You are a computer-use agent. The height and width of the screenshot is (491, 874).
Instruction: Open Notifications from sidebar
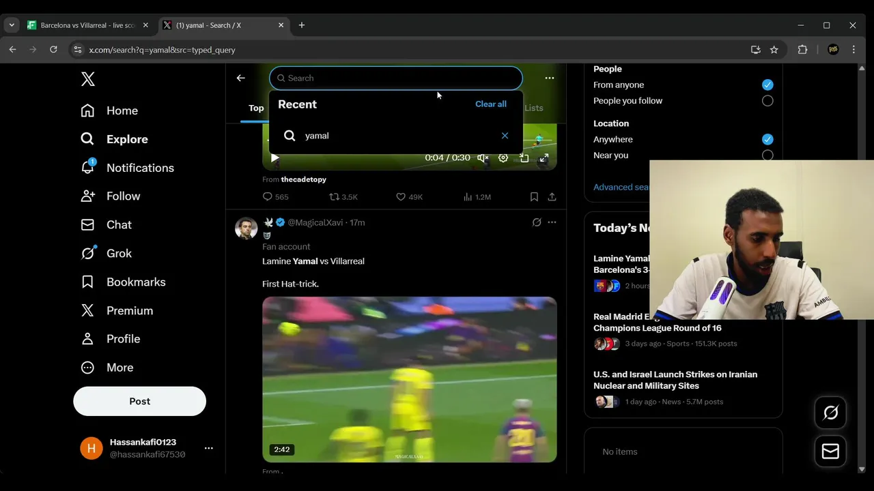(x=127, y=168)
